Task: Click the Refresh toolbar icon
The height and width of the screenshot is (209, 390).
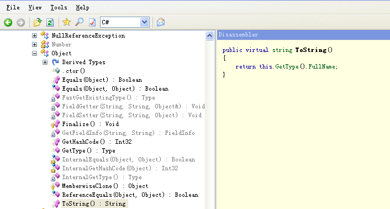Action: pos(50,22)
